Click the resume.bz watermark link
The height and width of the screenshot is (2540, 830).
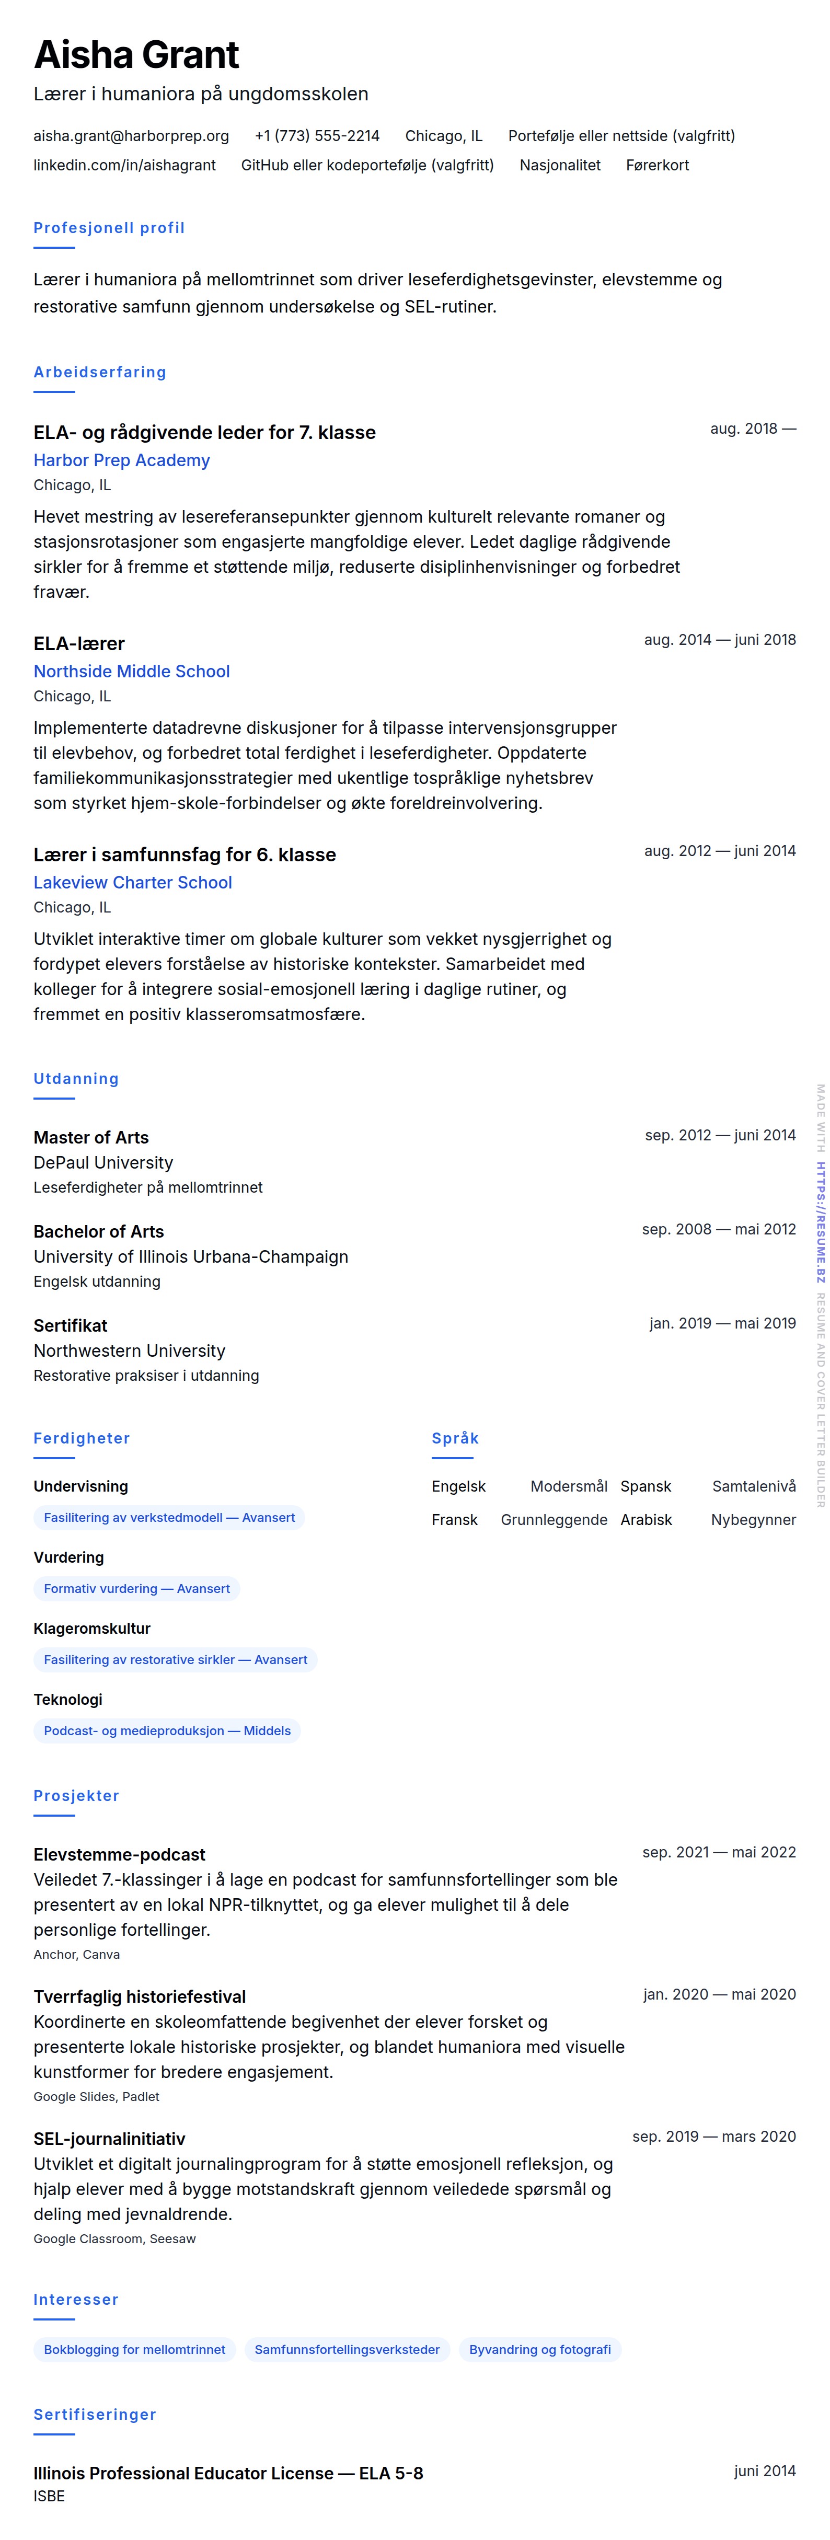point(820,1222)
